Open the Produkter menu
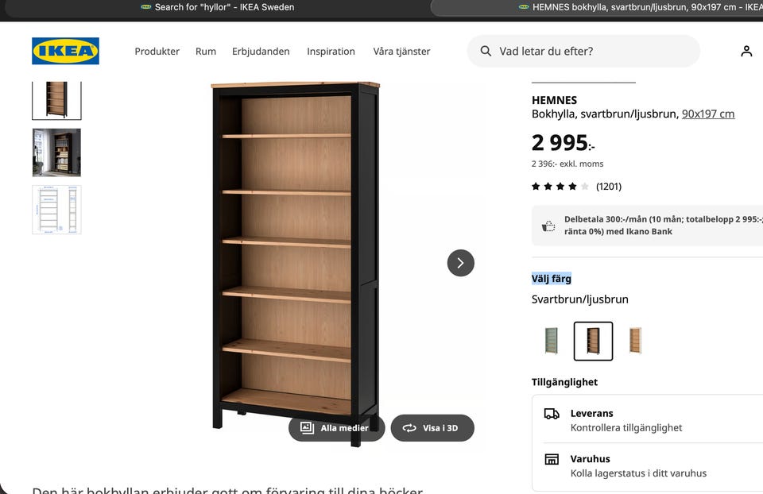The image size is (763, 494). (x=157, y=51)
